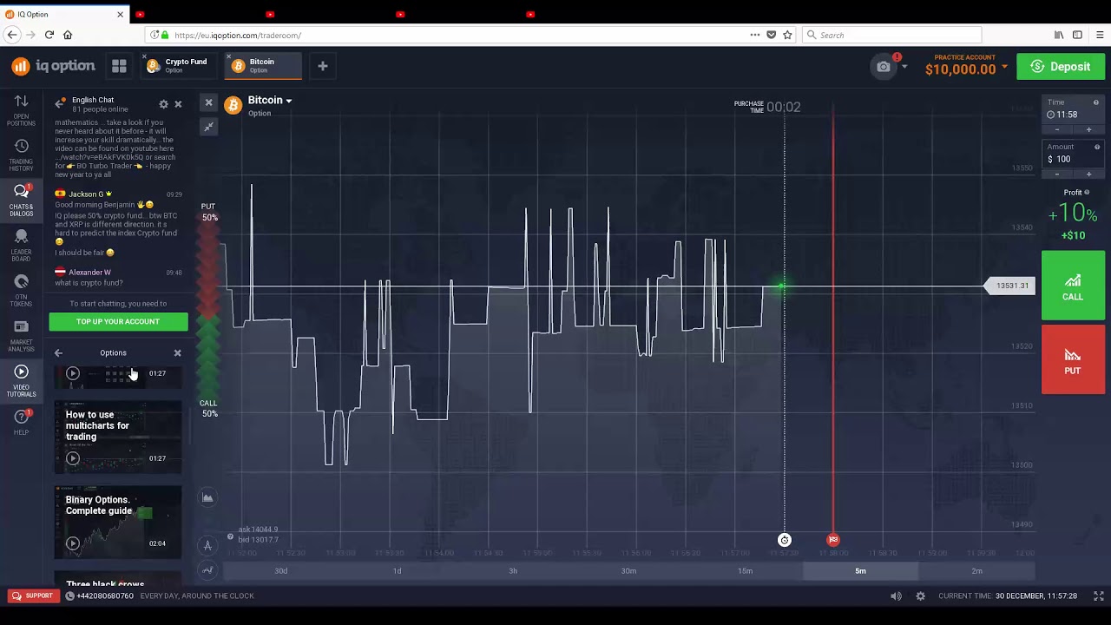
Task: Click the chart expand arrows icon
Action: point(208,127)
